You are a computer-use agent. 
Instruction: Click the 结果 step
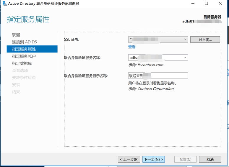(16, 92)
